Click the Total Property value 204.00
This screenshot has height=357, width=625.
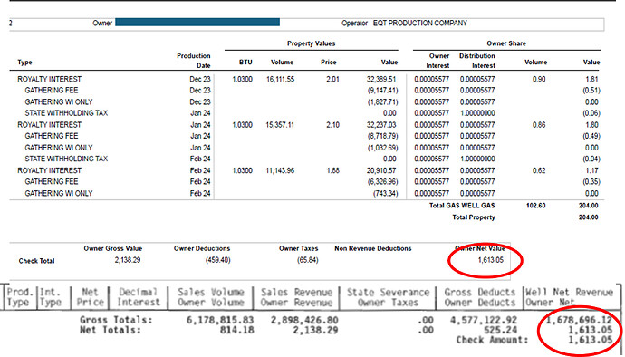tap(589, 217)
